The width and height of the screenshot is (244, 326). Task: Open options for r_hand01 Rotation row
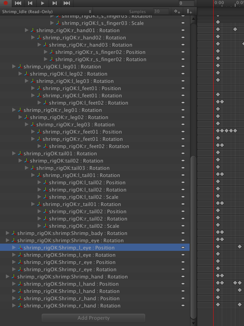click(183, 30)
